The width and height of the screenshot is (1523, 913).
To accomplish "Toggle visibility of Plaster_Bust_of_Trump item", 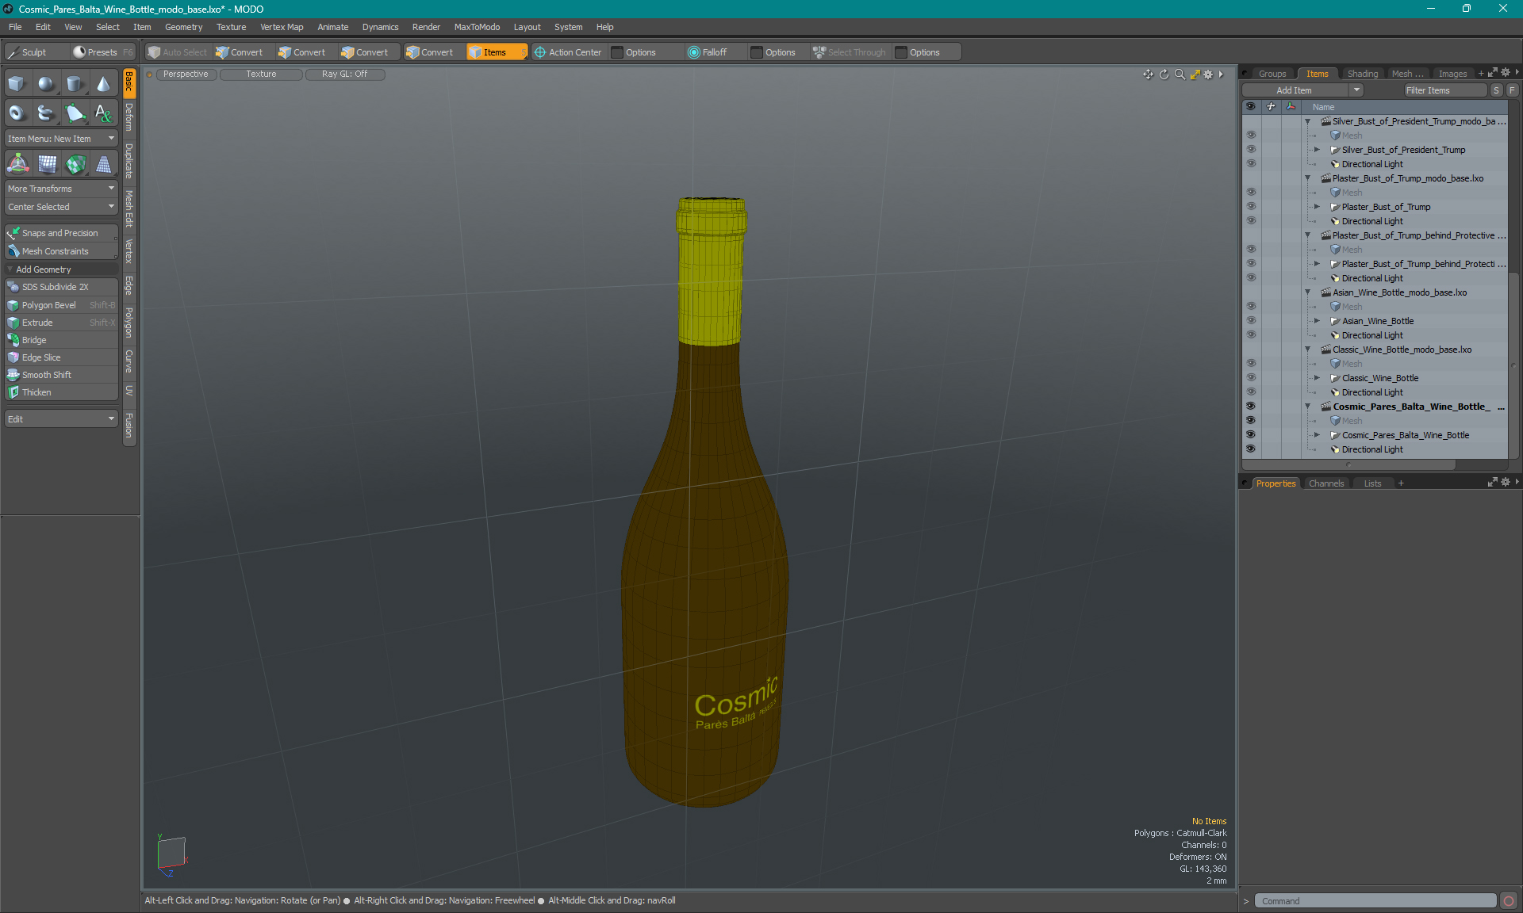I will pos(1250,207).
